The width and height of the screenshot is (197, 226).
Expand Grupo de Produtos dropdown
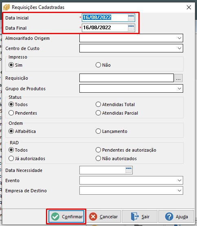[179, 88]
